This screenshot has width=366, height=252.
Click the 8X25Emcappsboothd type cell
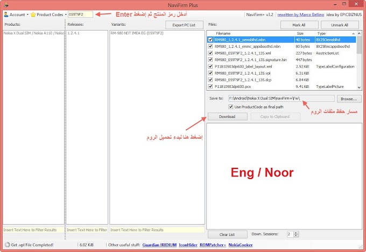333,47
